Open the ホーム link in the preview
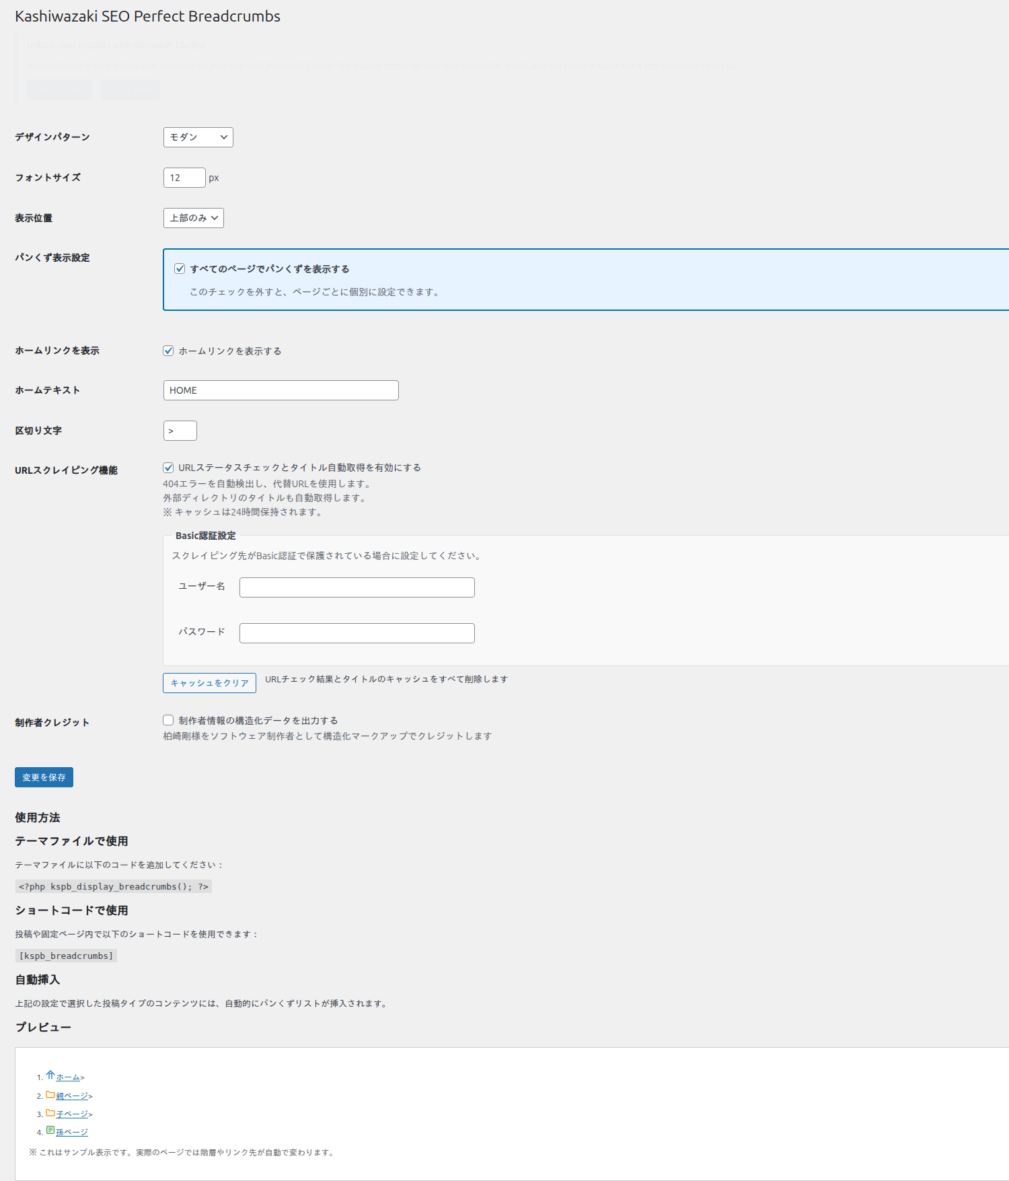The width and height of the screenshot is (1009, 1181). [x=68, y=1077]
